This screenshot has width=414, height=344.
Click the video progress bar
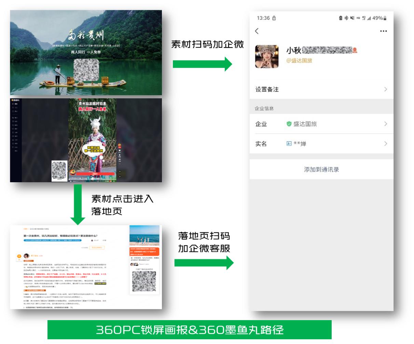click(96, 180)
